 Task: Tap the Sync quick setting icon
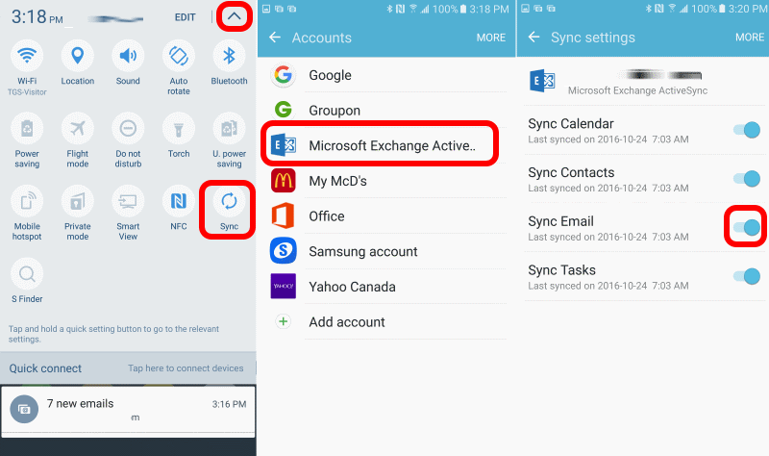(229, 201)
